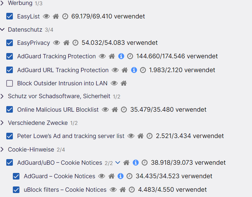The height and width of the screenshot is (197, 252).
Task: Disable the AdGuard – Cookie Notices checkbox
Action: pos(16,176)
